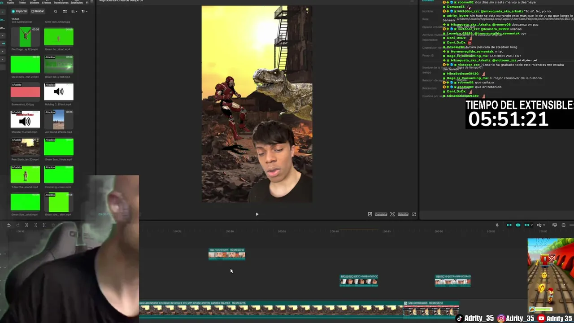This screenshot has height=323, width=574.
Task: Select Green Scr...y cdd.mp4 thumbnail
Action: point(59,64)
